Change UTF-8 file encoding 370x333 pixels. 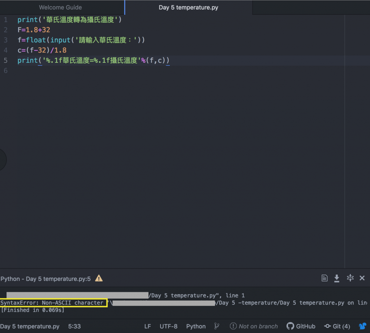[168, 326]
